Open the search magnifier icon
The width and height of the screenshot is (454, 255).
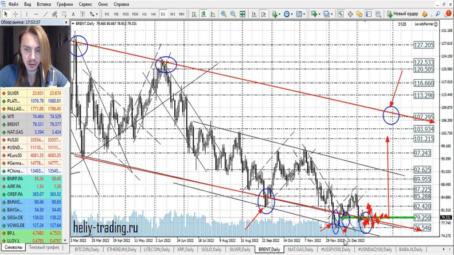coord(438,14)
